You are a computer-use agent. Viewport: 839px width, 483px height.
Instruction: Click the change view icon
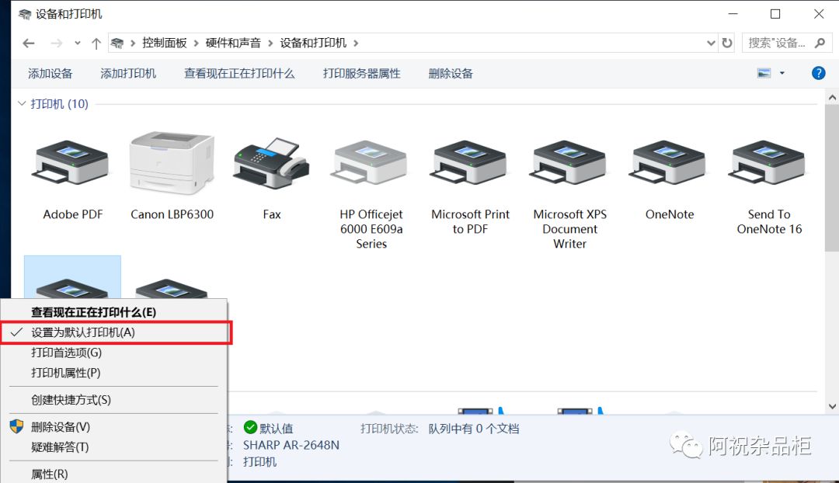coord(764,73)
